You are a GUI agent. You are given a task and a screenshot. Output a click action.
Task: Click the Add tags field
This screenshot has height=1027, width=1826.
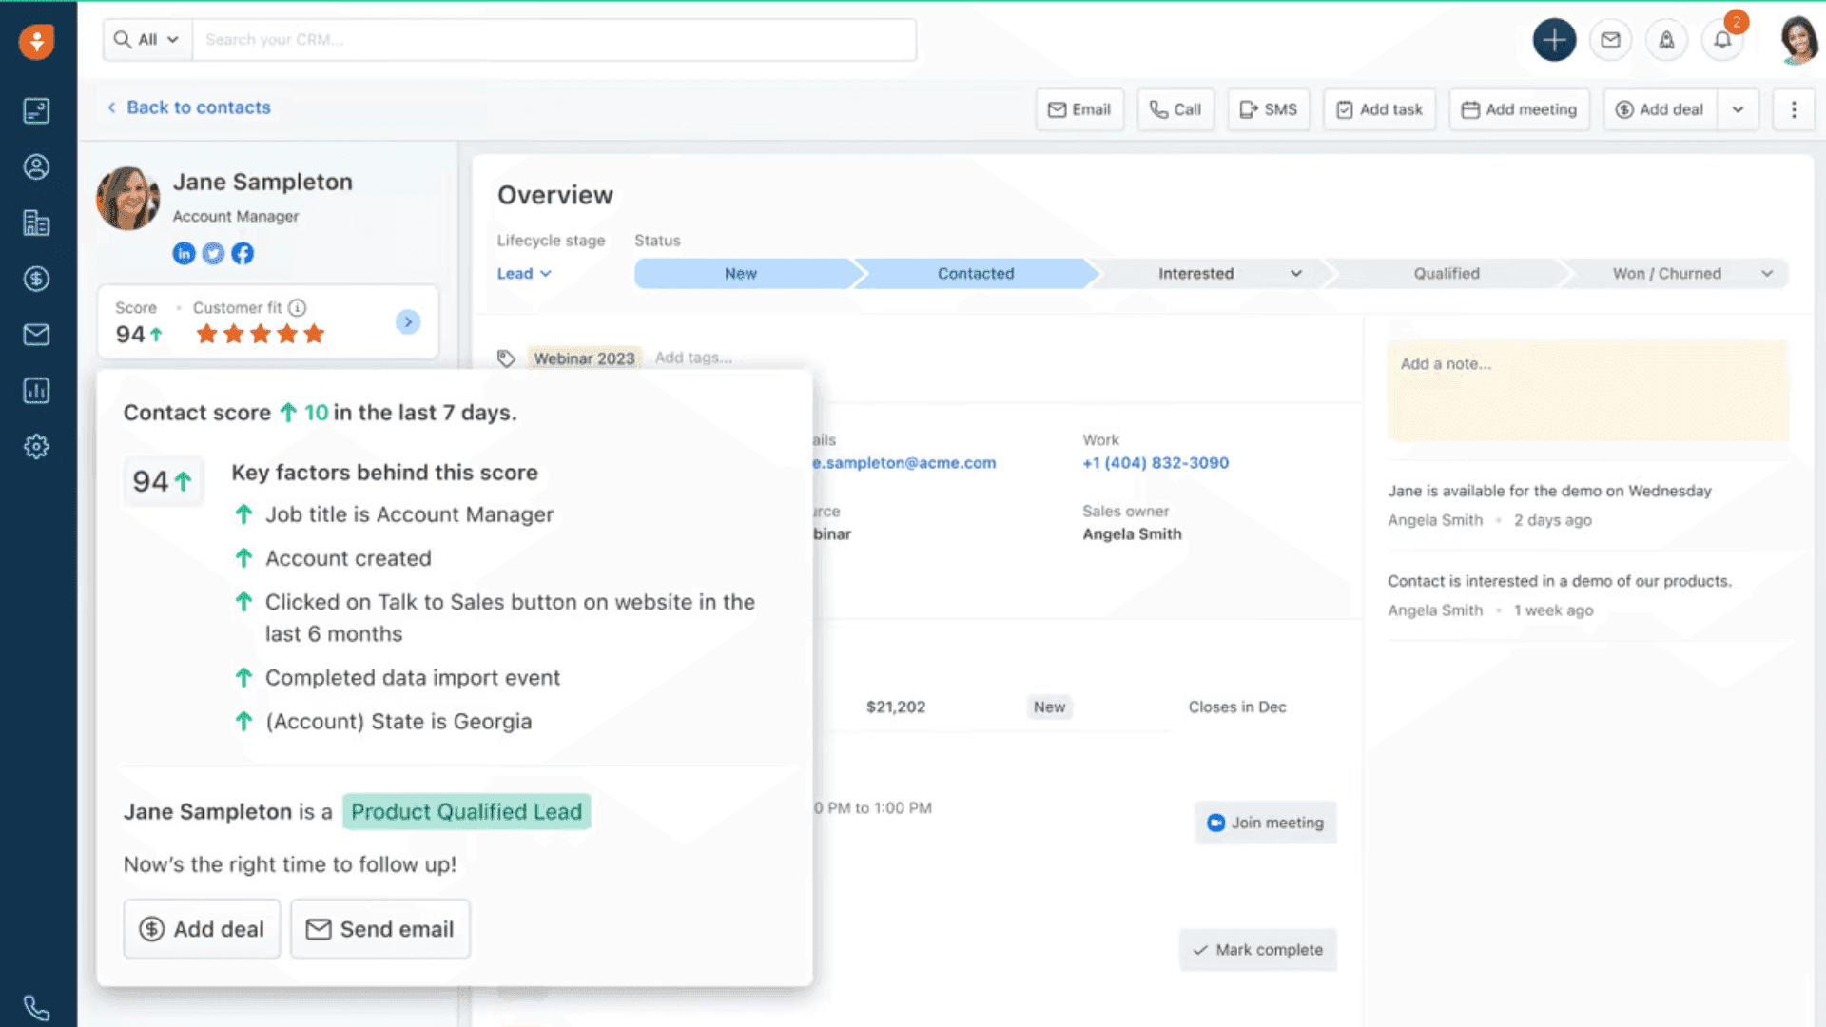tap(693, 358)
